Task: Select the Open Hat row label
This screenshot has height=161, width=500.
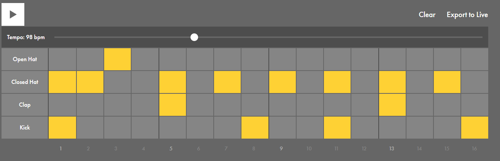Action: [25, 59]
